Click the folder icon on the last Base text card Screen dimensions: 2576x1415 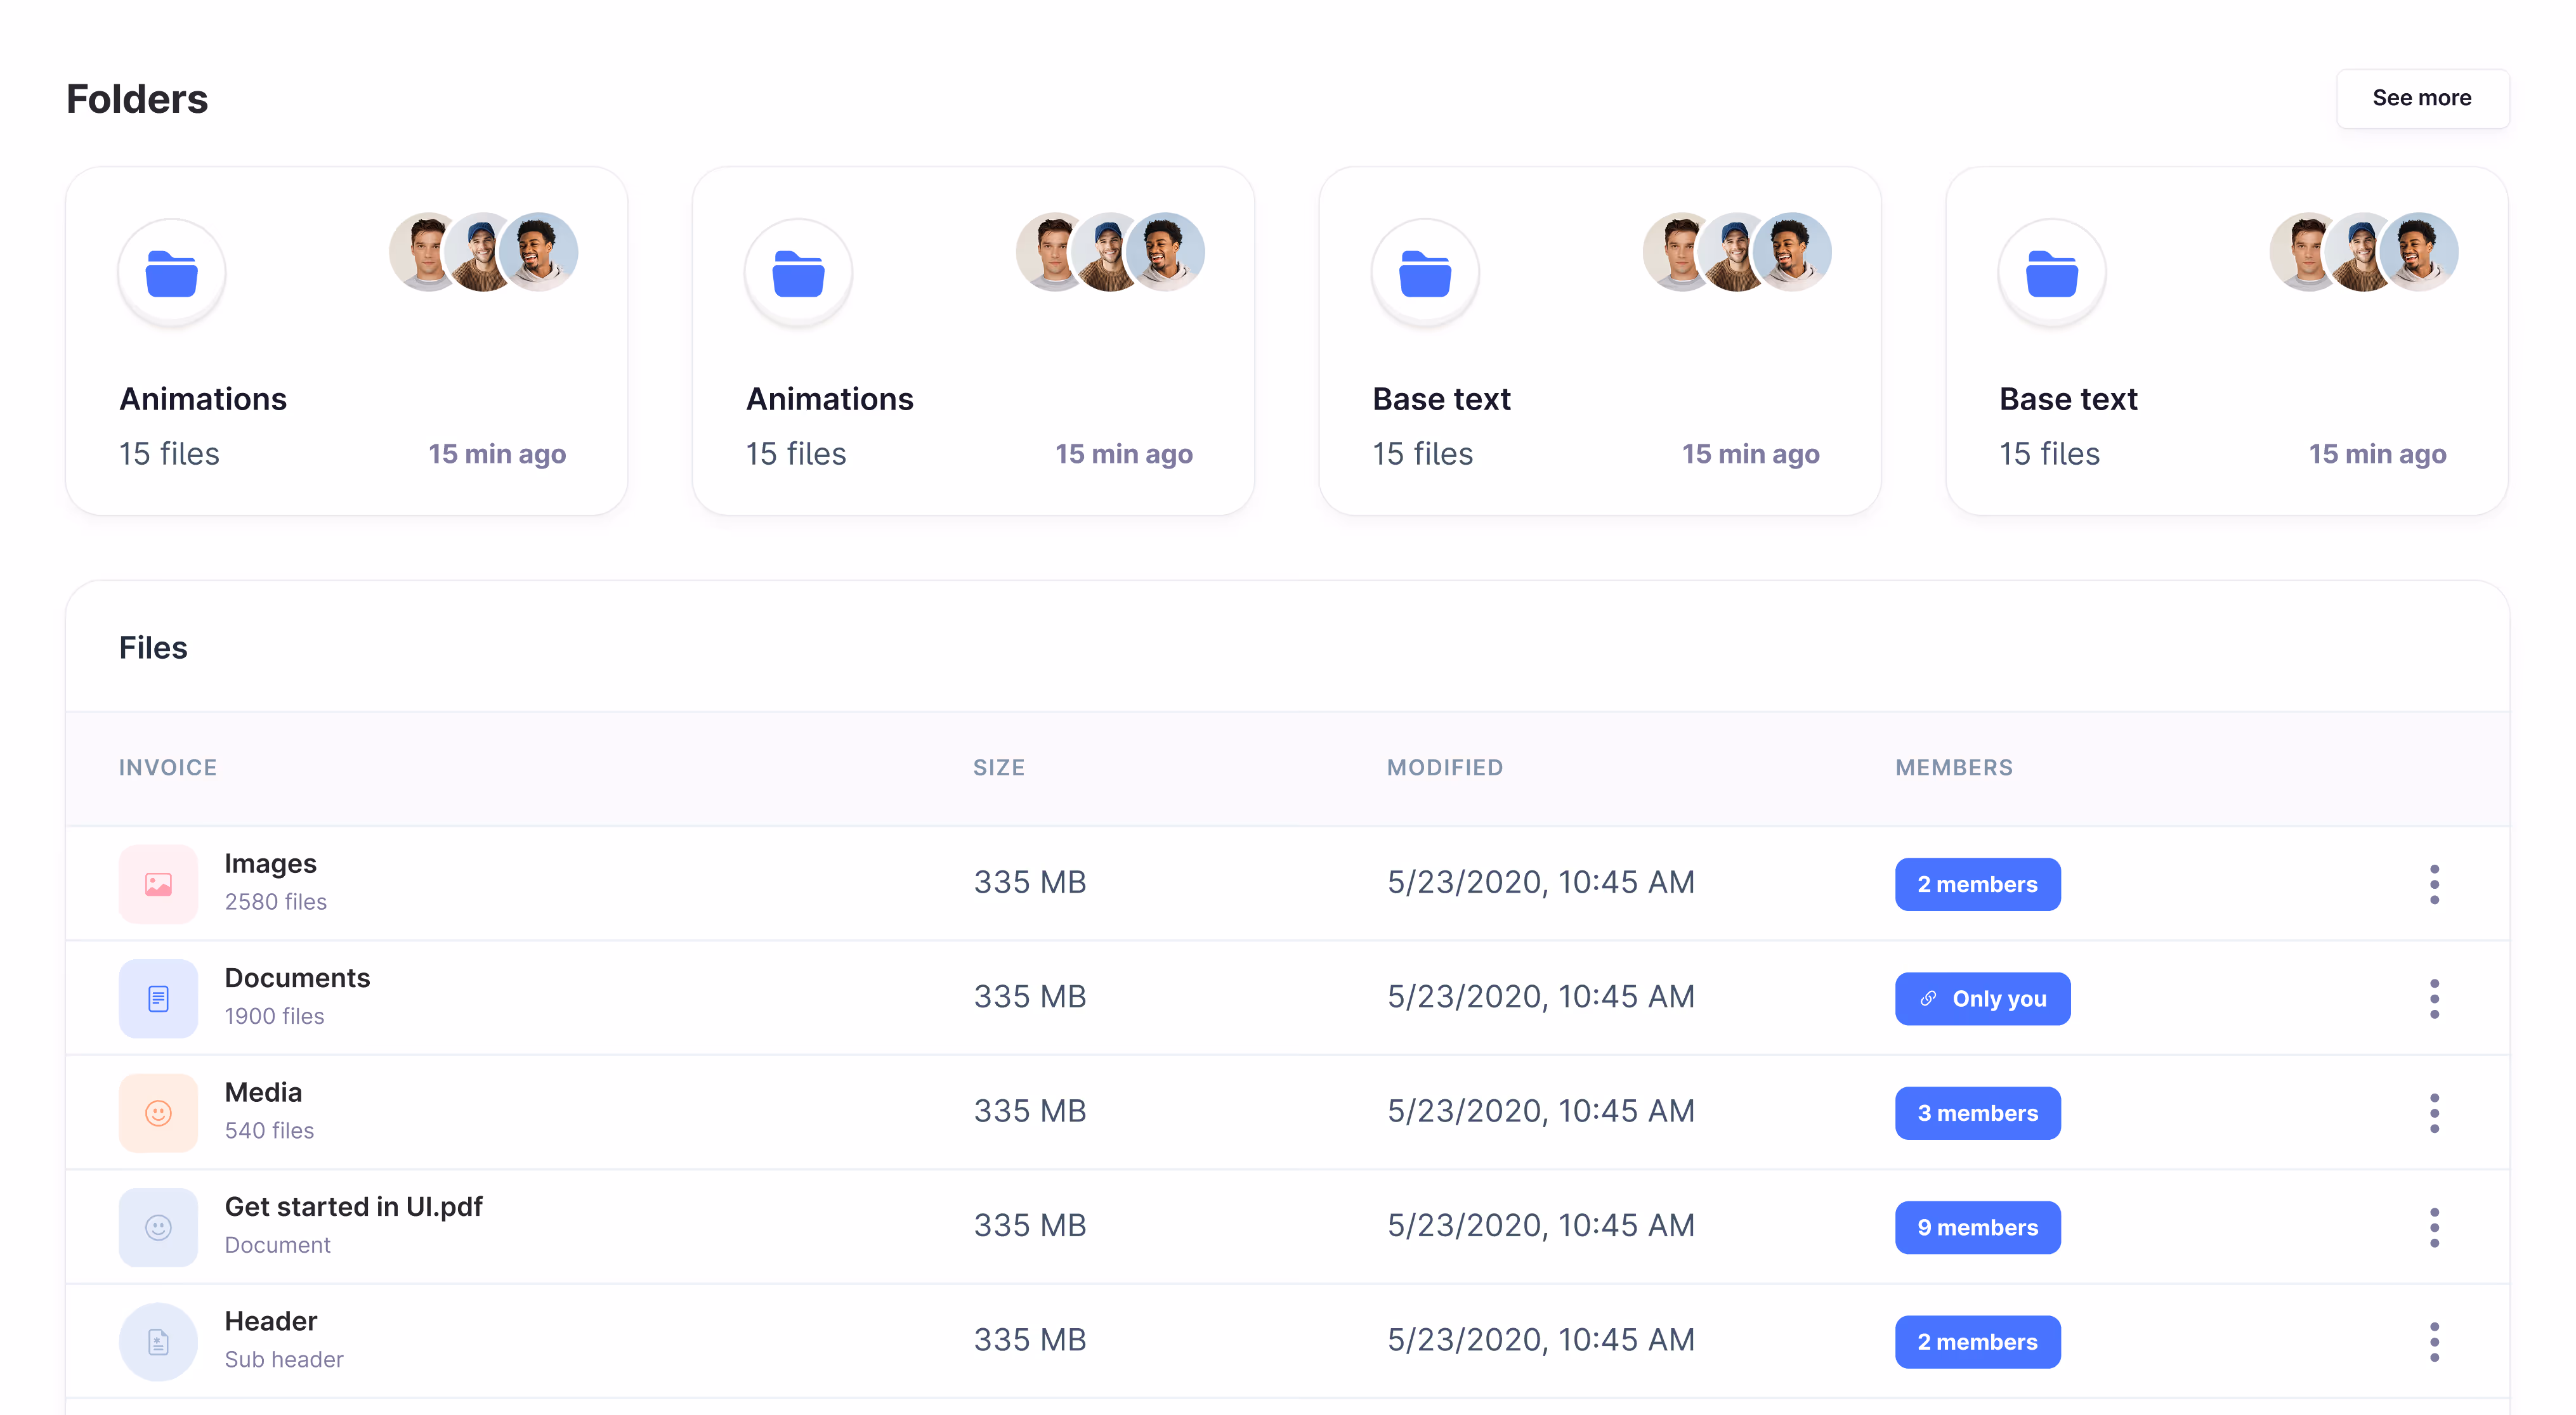point(2051,273)
